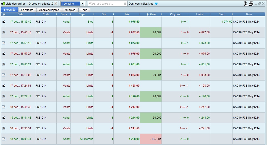Switch to the En attente tab

click(27, 10)
